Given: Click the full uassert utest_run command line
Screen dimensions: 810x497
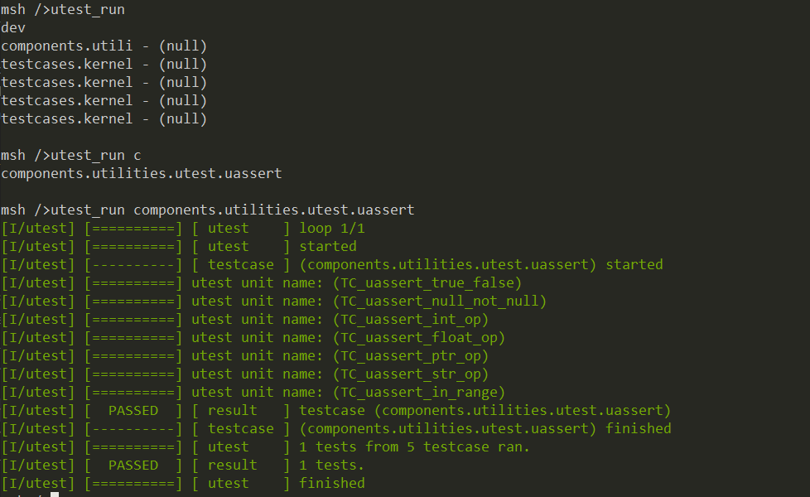Looking at the screenshot, I should (207, 210).
